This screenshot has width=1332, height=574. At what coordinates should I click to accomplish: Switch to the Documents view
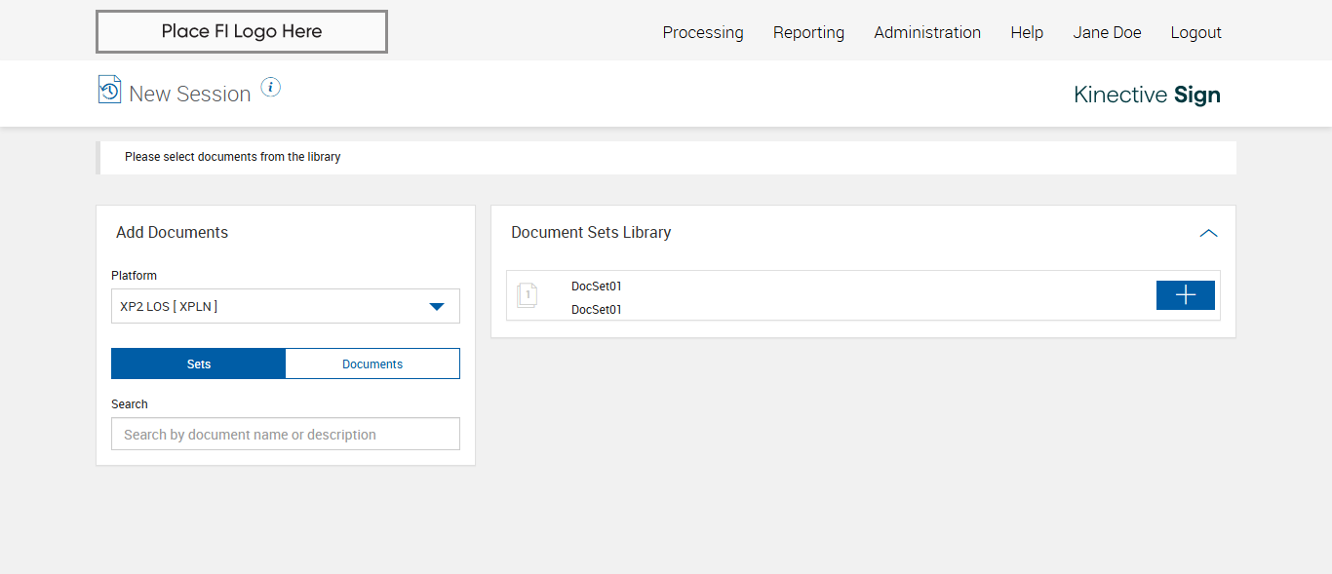click(372, 364)
